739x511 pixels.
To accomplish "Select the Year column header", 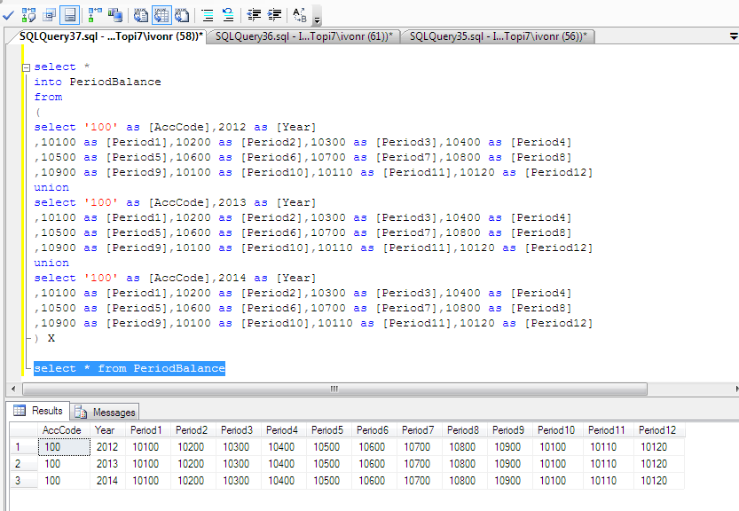I will (108, 430).
